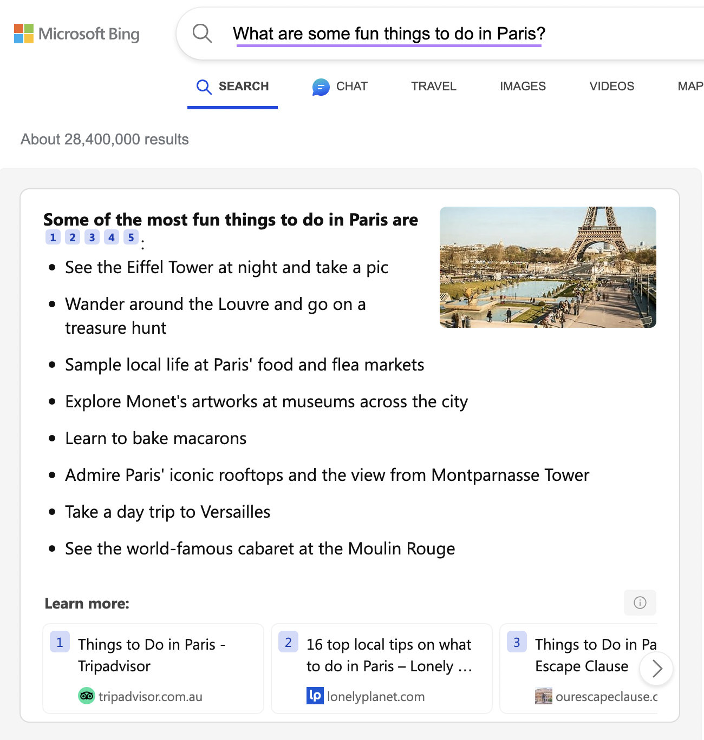This screenshot has height=740, width=704.
Task: Click the Tripadvisor owl favicon
Action: pyautogui.click(x=87, y=696)
